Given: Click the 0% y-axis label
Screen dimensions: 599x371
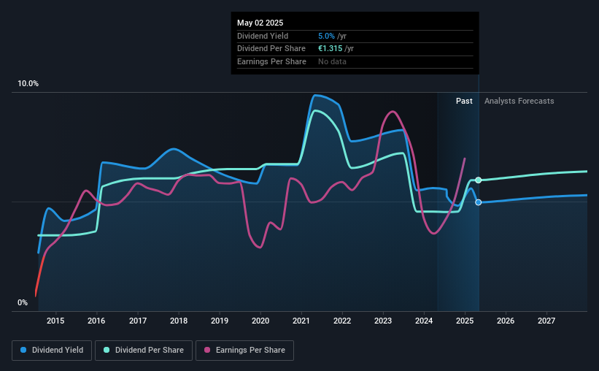Looking at the screenshot, I should click(x=23, y=302).
